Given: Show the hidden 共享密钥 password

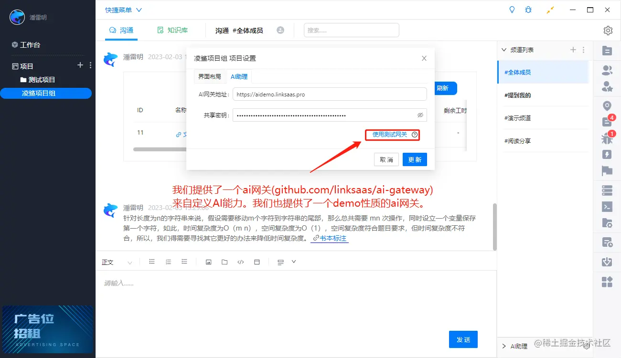Looking at the screenshot, I should (x=420, y=115).
